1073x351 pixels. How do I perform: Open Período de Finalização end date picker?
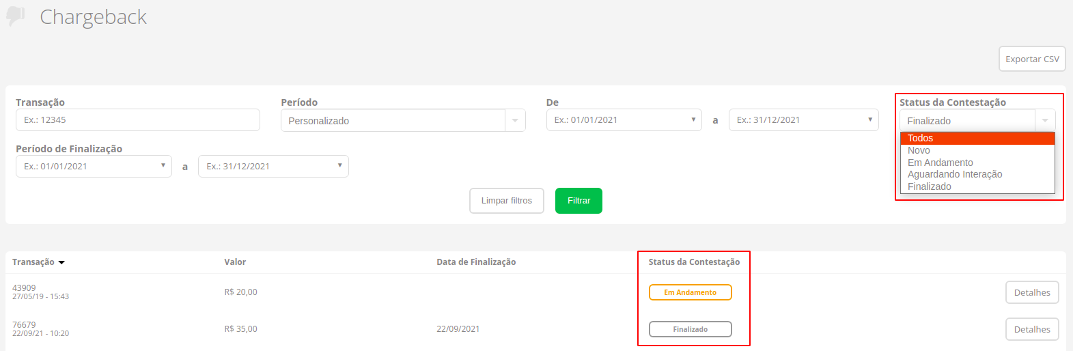pos(273,166)
